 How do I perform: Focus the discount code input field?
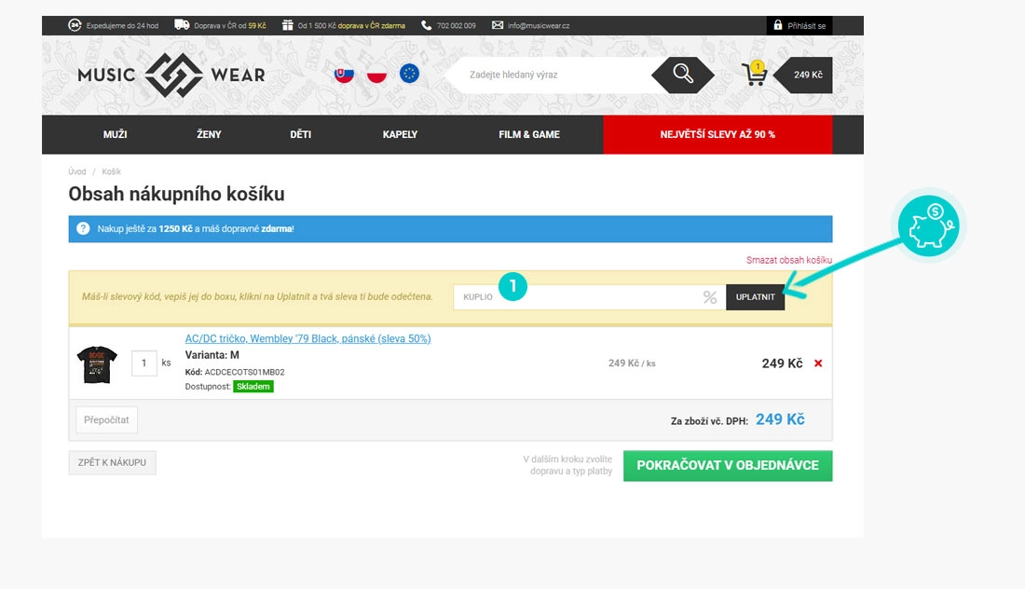tap(590, 297)
